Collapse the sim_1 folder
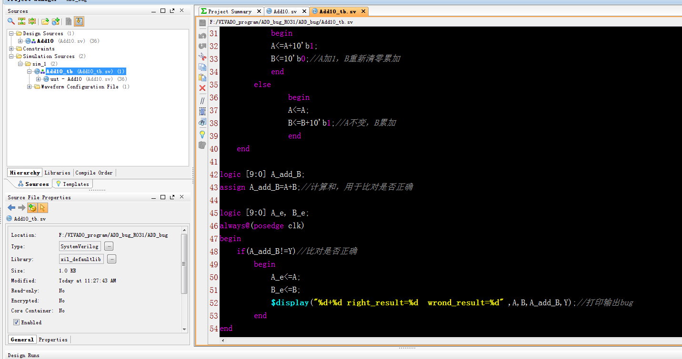Viewport: 682px width, 359px height. pyautogui.click(x=20, y=64)
